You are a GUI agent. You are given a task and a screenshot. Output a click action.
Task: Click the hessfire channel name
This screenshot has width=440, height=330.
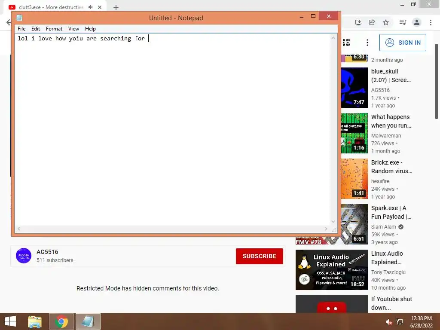pos(380,181)
